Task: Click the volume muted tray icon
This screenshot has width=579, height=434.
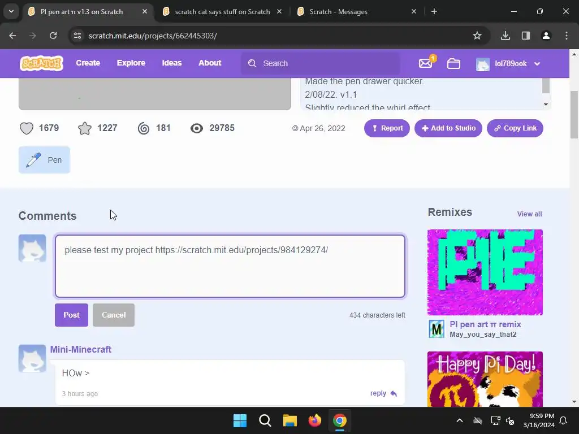Action: click(x=510, y=420)
